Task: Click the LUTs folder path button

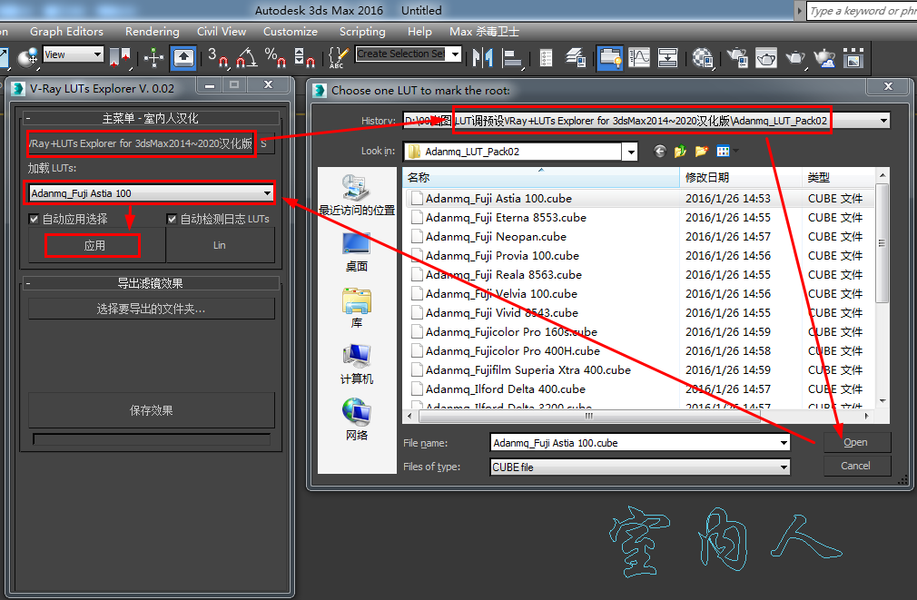Action: [141, 143]
